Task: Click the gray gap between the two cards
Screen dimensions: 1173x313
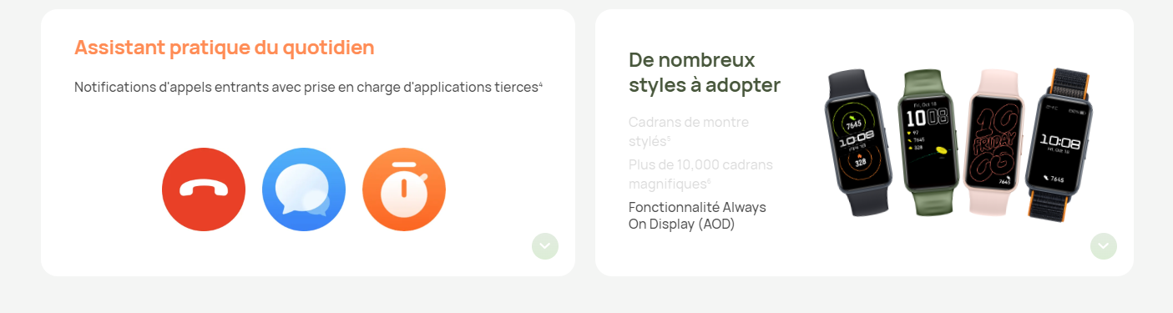Action: pyautogui.click(x=585, y=143)
